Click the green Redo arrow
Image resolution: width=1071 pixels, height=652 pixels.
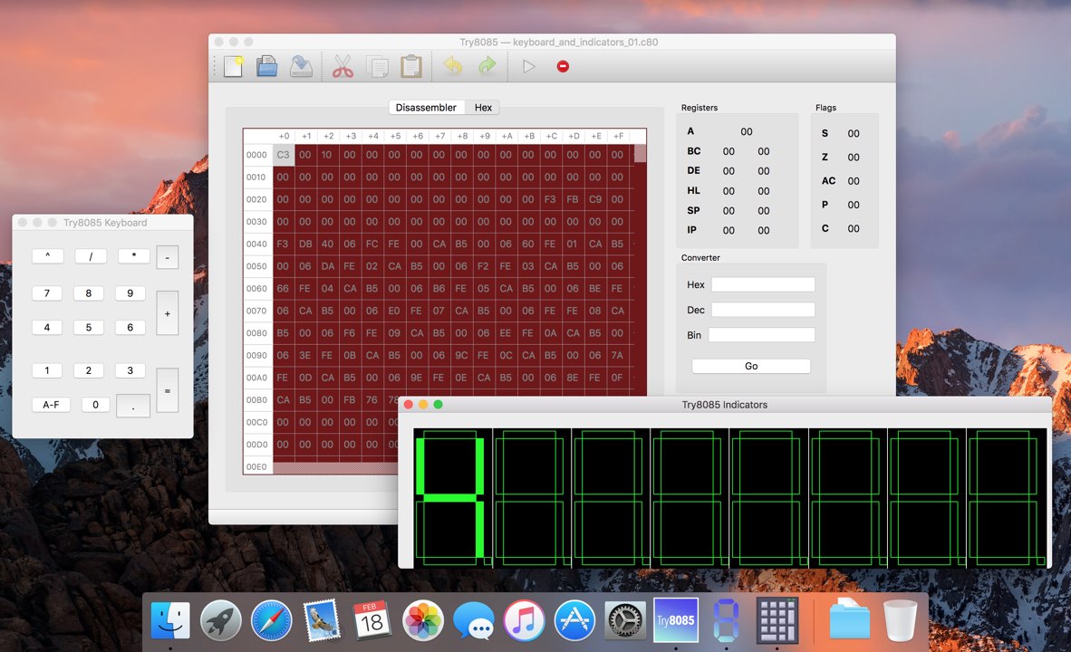click(487, 66)
